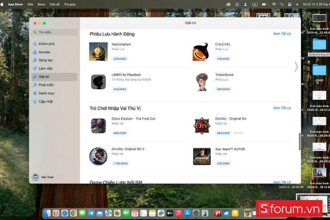Click the Disco Elysium - The Final Cut title
Image resolution: width=330 pixels, height=220 pixels.
coord(133,119)
